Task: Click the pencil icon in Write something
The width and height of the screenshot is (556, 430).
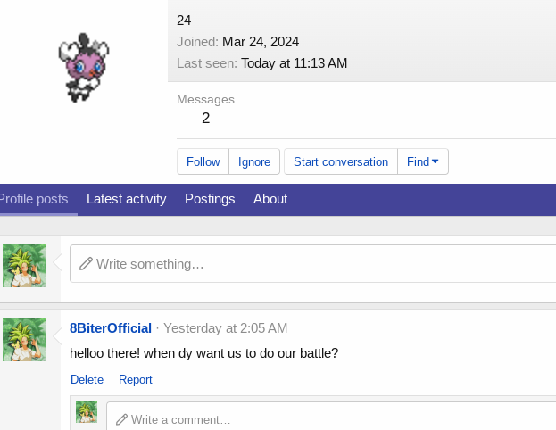Action: click(86, 264)
